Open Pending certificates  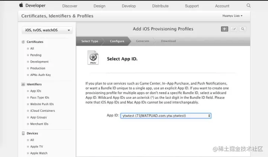coord(36,55)
